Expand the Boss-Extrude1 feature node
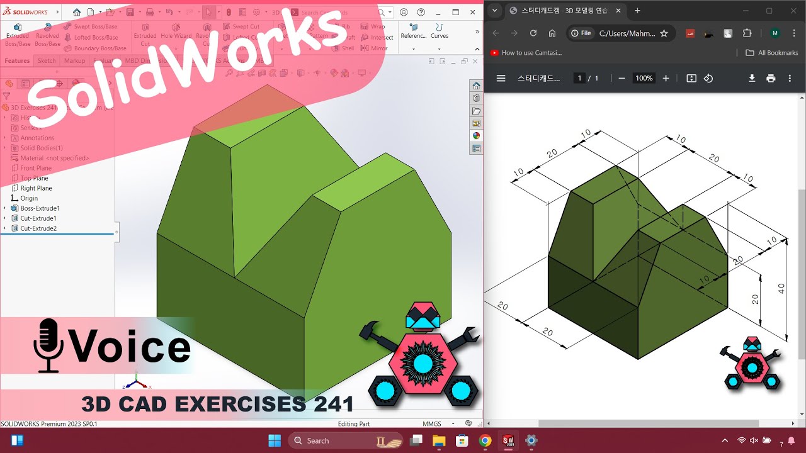This screenshot has width=806, height=453. click(x=5, y=208)
